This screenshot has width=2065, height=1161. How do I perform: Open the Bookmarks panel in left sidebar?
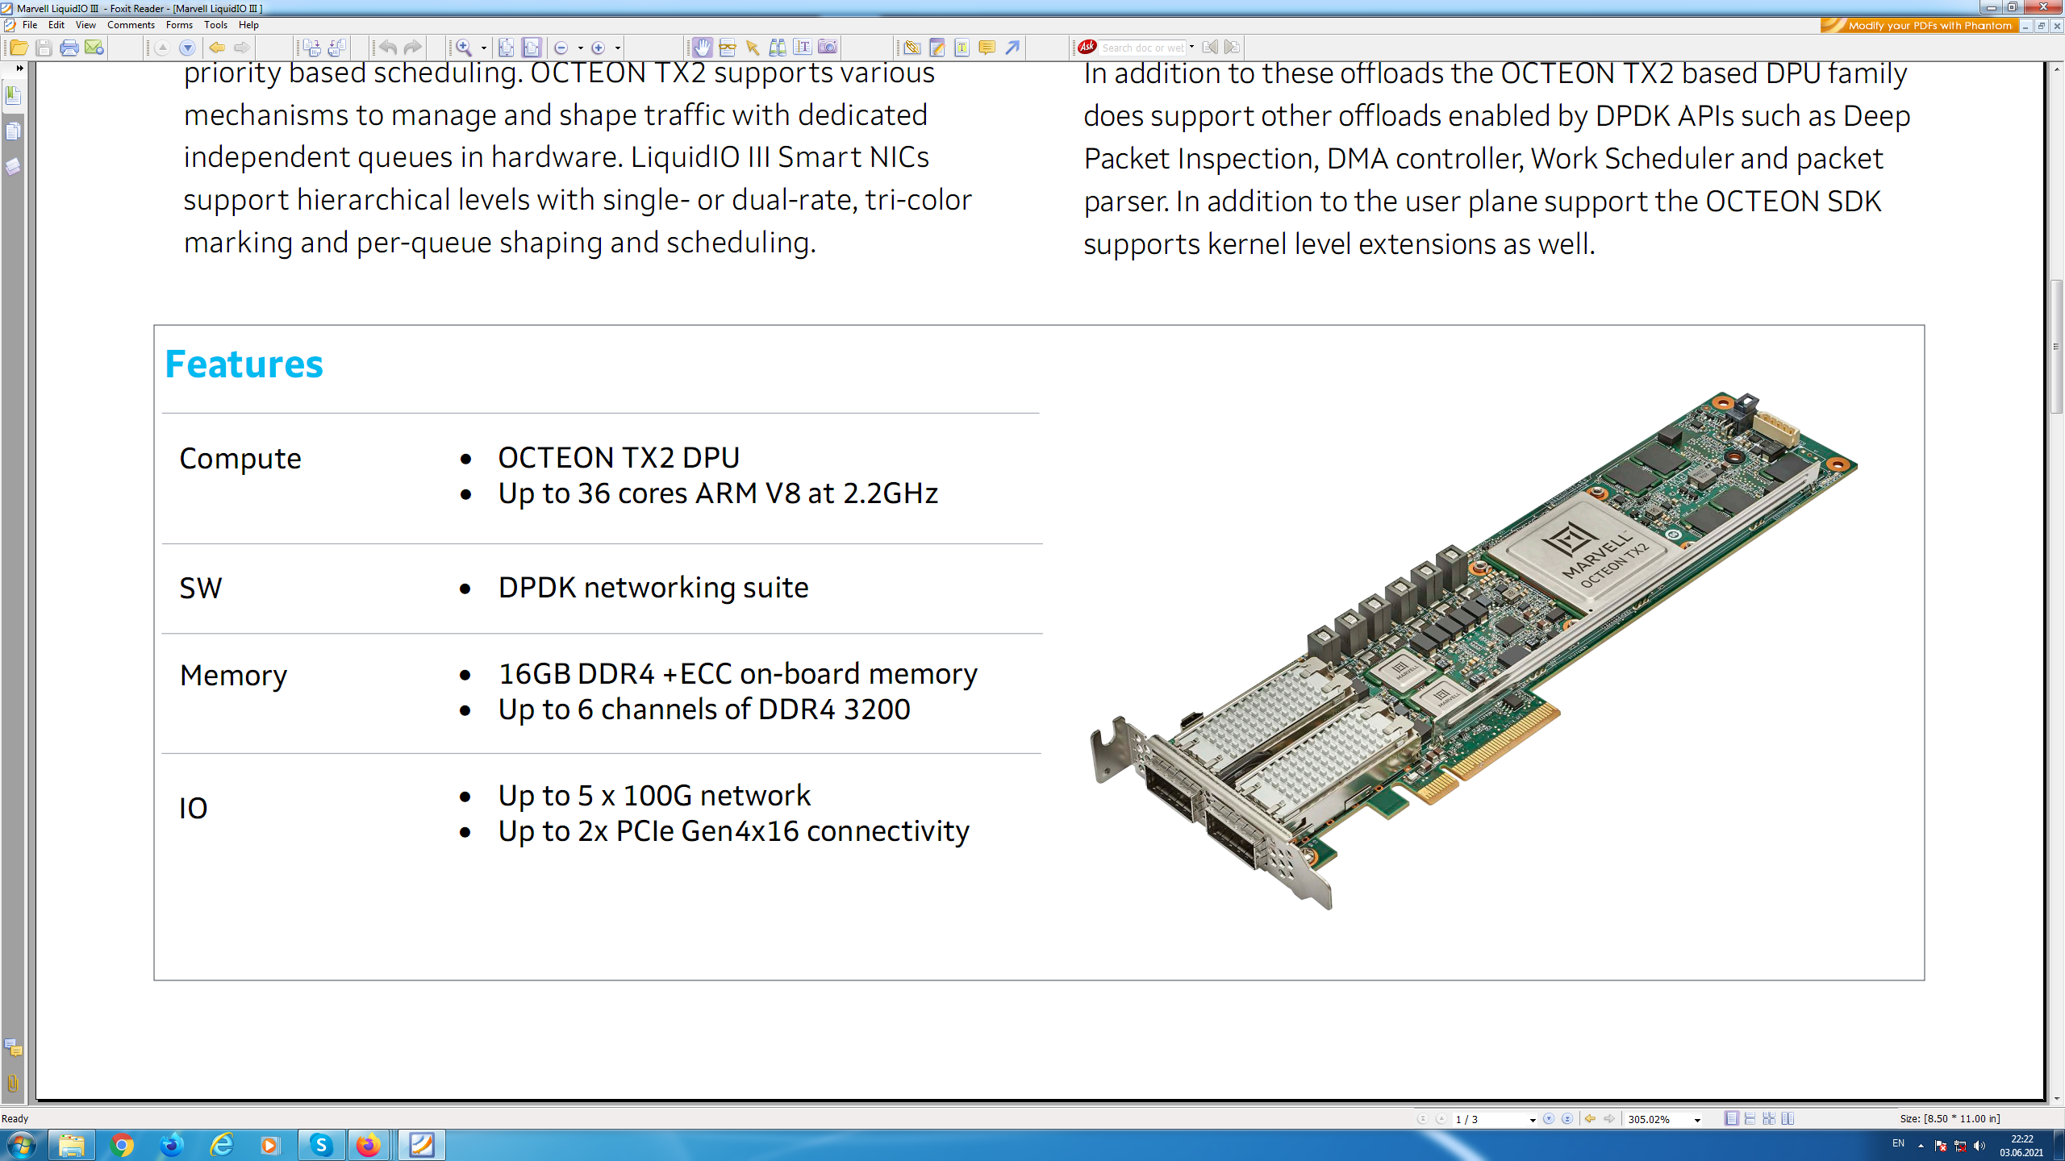[13, 95]
